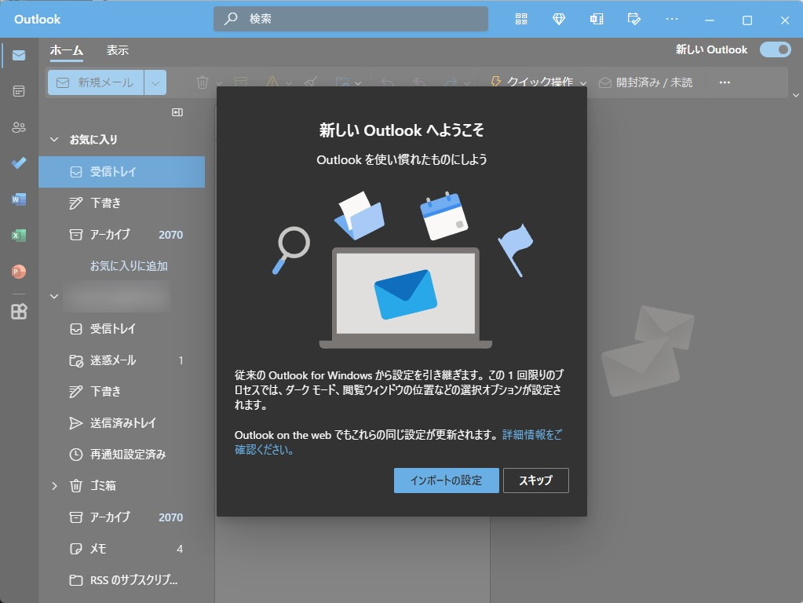Click the QR code icon in the title bar
The image size is (803, 603).
(519, 19)
